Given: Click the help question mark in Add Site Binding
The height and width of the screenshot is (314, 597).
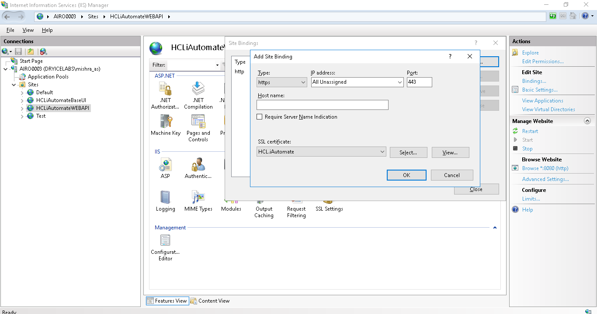Looking at the screenshot, I should point(450,56).
